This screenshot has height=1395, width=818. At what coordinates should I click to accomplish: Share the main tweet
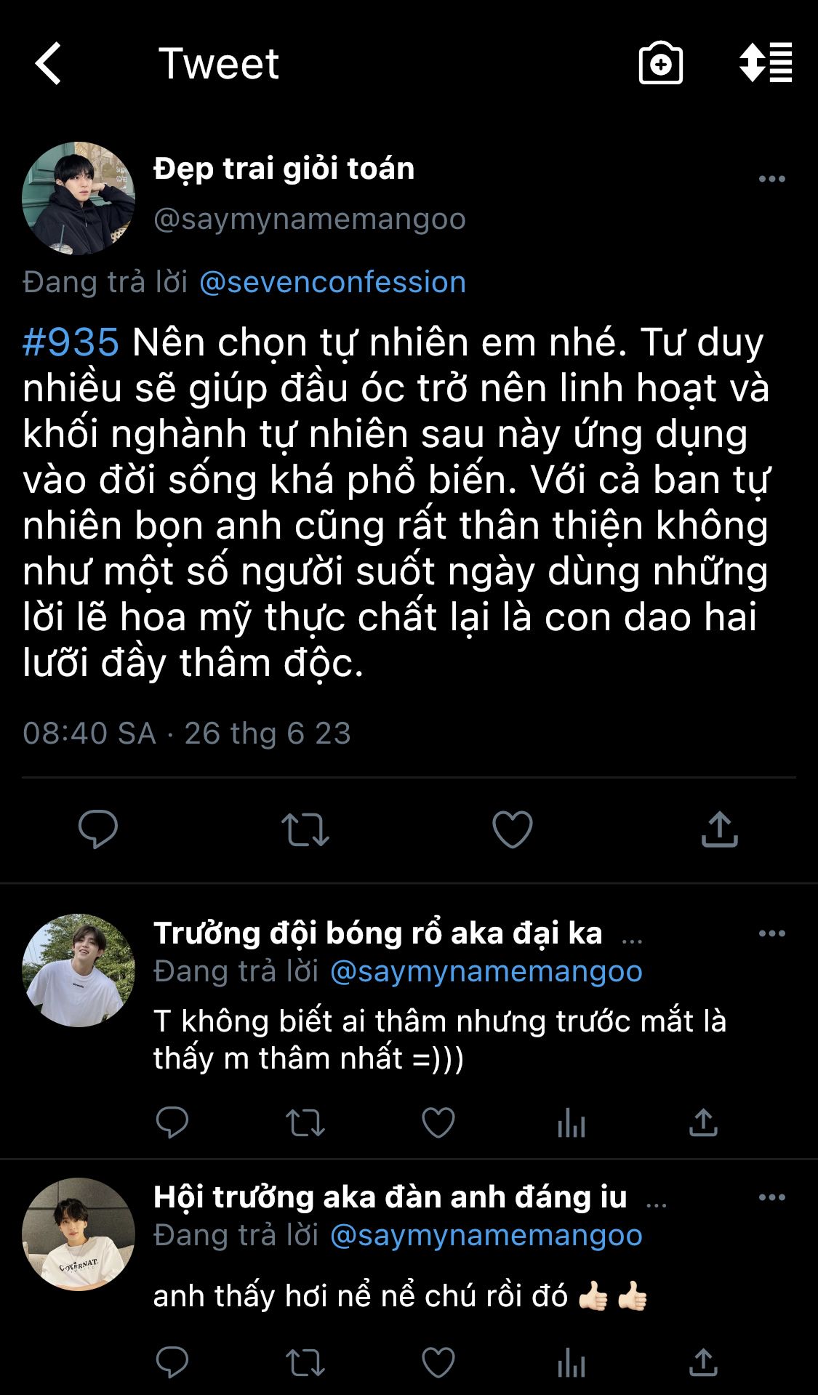point(720,829)
